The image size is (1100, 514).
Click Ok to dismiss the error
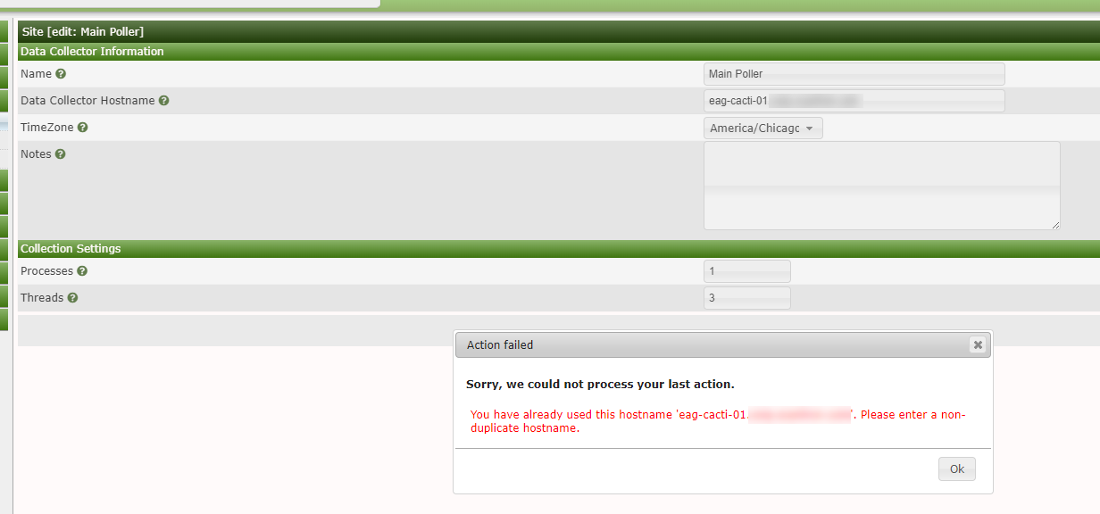coord(956,468)
